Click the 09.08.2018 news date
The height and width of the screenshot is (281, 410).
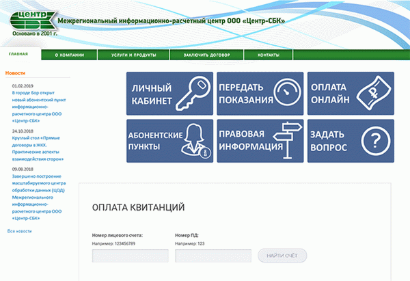click(x=23, y=169)
